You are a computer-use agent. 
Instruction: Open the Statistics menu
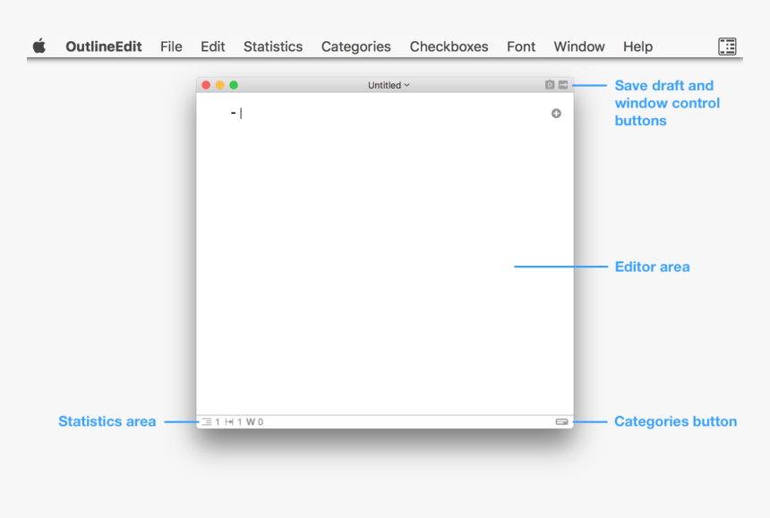coord(272,47)
